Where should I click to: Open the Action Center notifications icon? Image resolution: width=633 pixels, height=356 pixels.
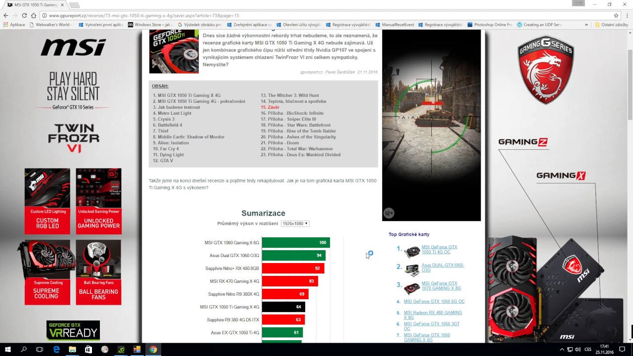(x=622, y=350)
